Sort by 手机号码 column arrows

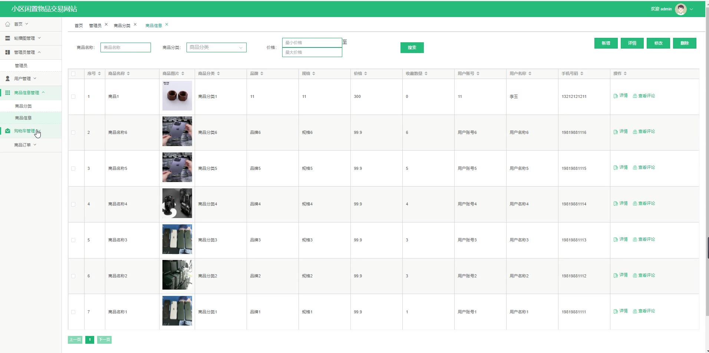582,74
